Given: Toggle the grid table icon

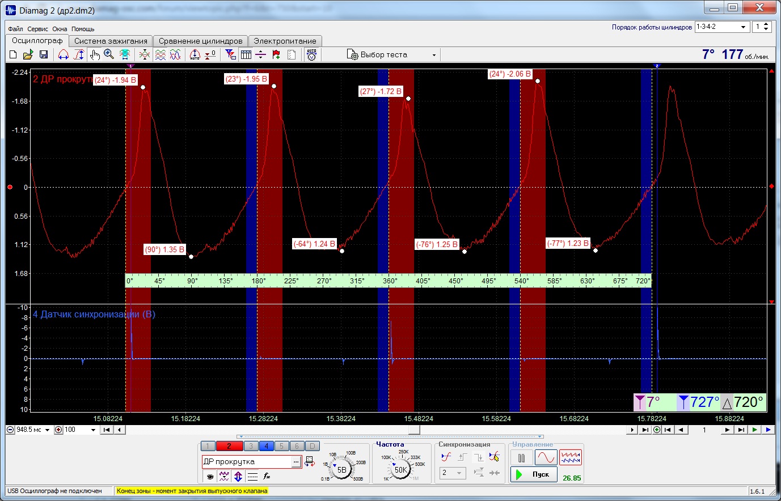Looking at the screenshot, I should coord(246,54).
